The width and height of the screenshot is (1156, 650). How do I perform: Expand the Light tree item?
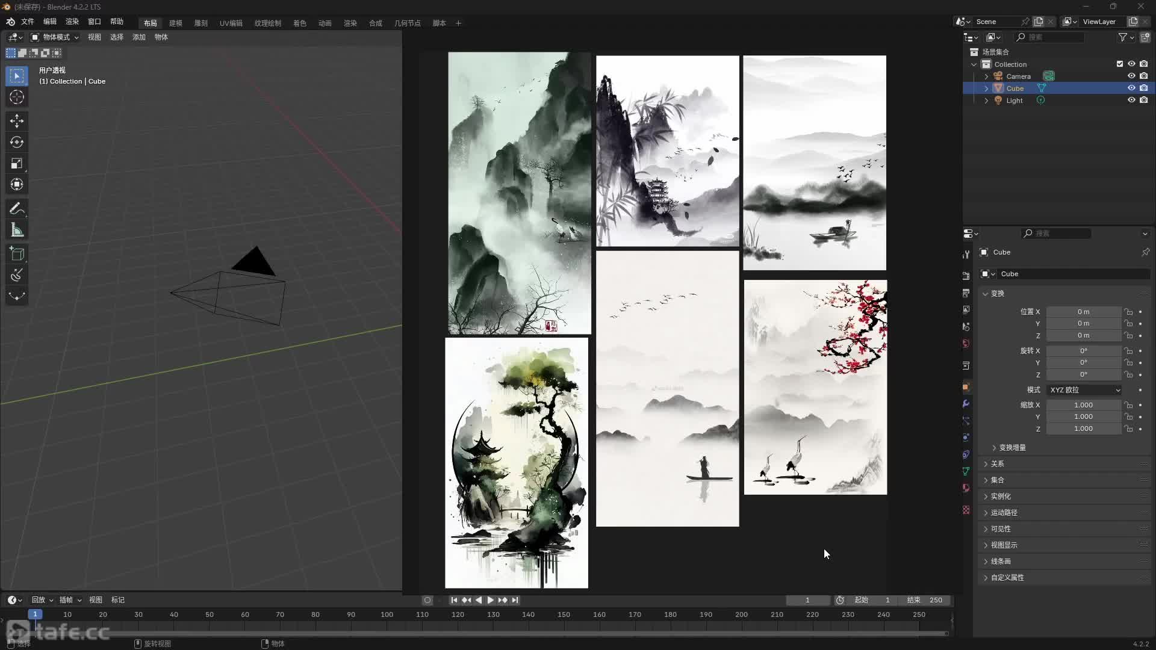pyautogui.click(x=986, y=101)
